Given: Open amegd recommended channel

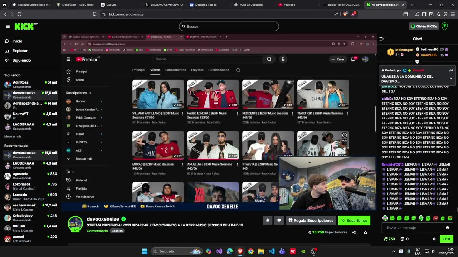Looking at the screenshot, I should [30, 238].
